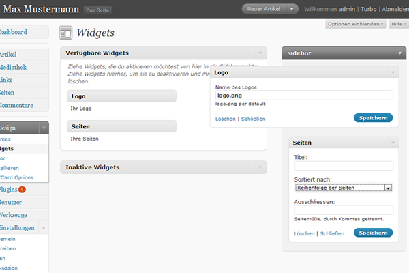Open the Neuer Artikel dropdown arrow
The image size is (409, 273).
pos(292,9)
